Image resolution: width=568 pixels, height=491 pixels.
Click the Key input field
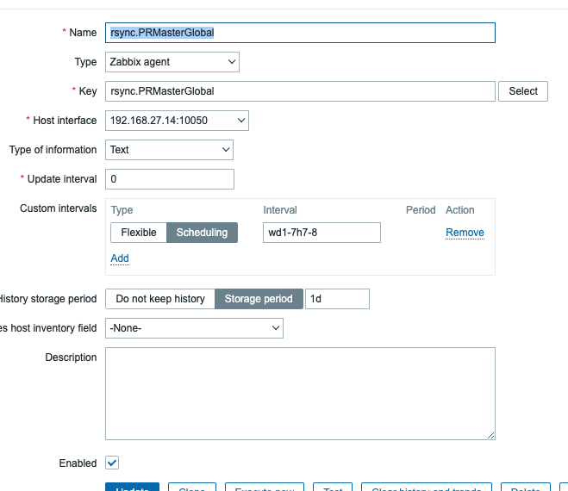coord(300,91)
